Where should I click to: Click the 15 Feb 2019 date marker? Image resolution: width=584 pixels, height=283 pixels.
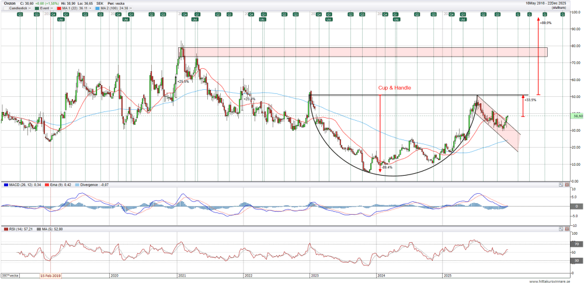point(50,275)
